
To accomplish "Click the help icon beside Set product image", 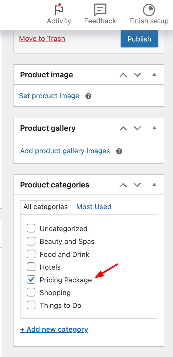I will pyautogui.click(x=88, y=96).
